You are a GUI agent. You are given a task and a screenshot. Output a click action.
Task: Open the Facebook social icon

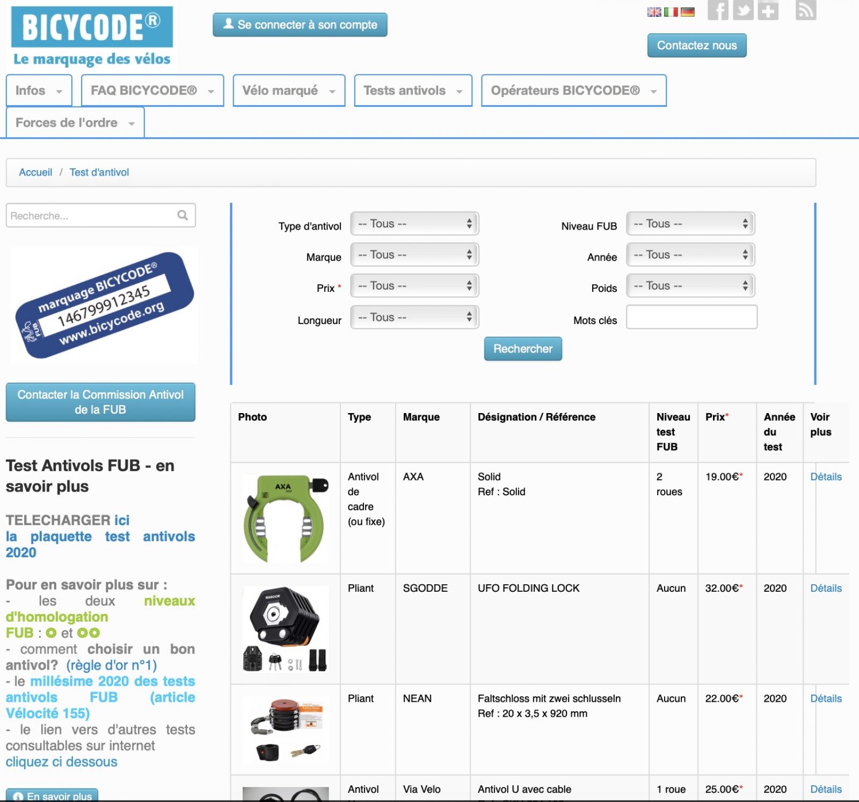click(718, 10)
